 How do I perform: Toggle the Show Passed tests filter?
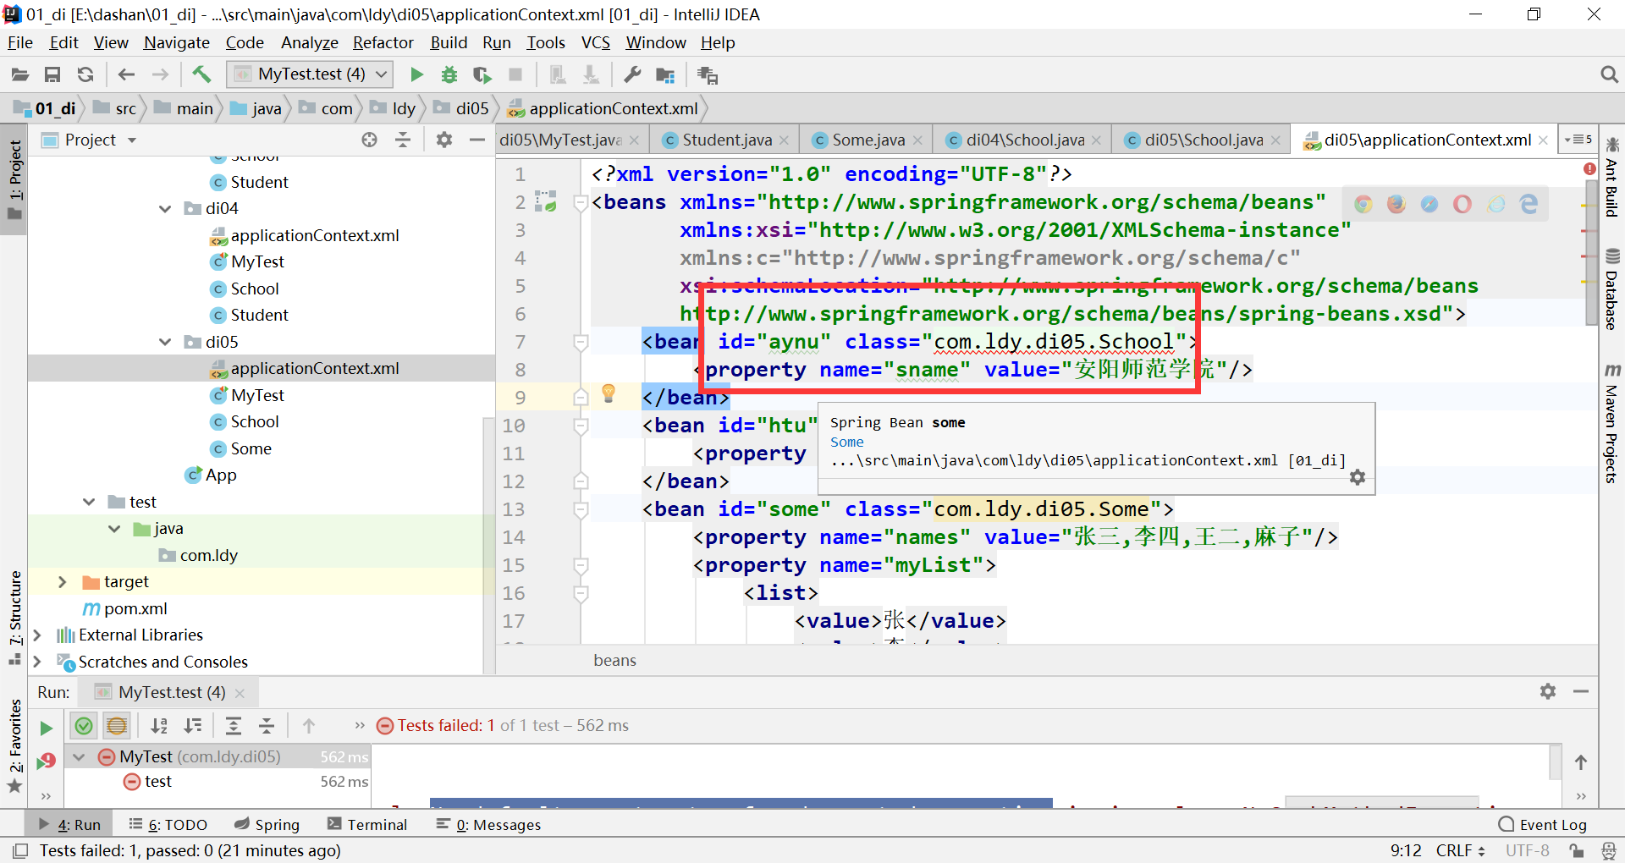(83, 726)
